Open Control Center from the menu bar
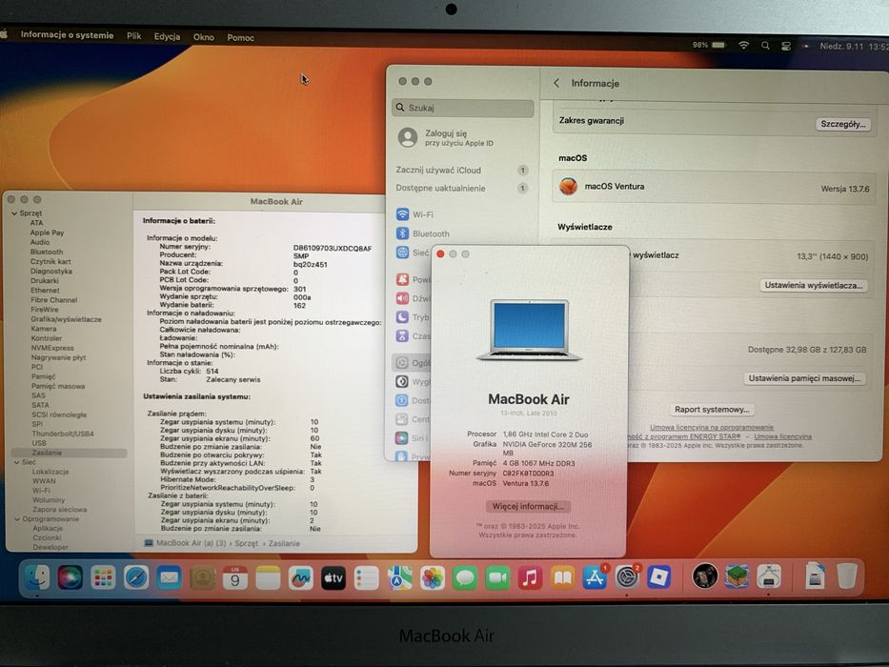Screen dimensions: 889x667 click(x=786, y=46)
